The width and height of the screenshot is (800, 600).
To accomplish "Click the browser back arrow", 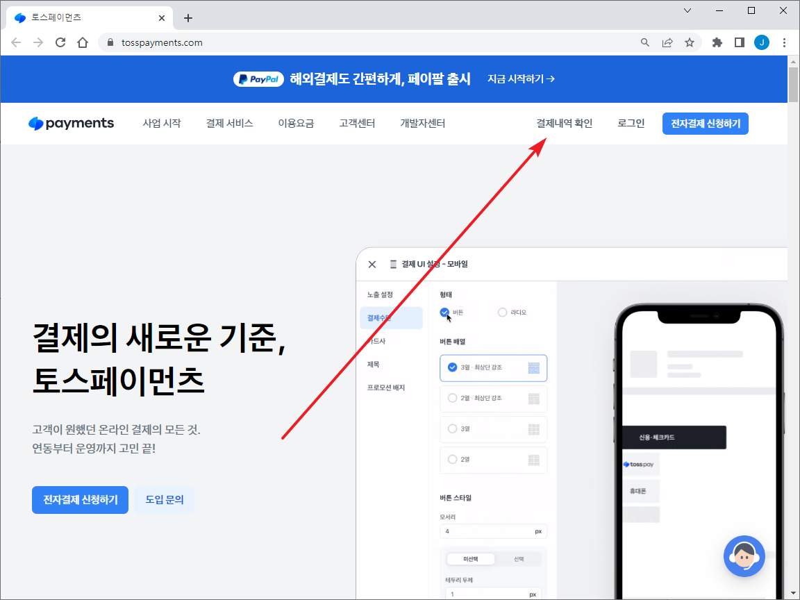I will pos(16,42).
